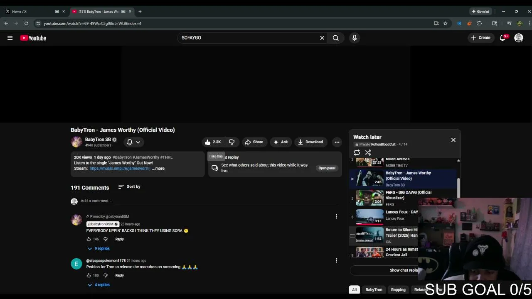
Task: Expand 4 replies on the elpapaspokemon1178 comment
Action: [x=99, y=285]
